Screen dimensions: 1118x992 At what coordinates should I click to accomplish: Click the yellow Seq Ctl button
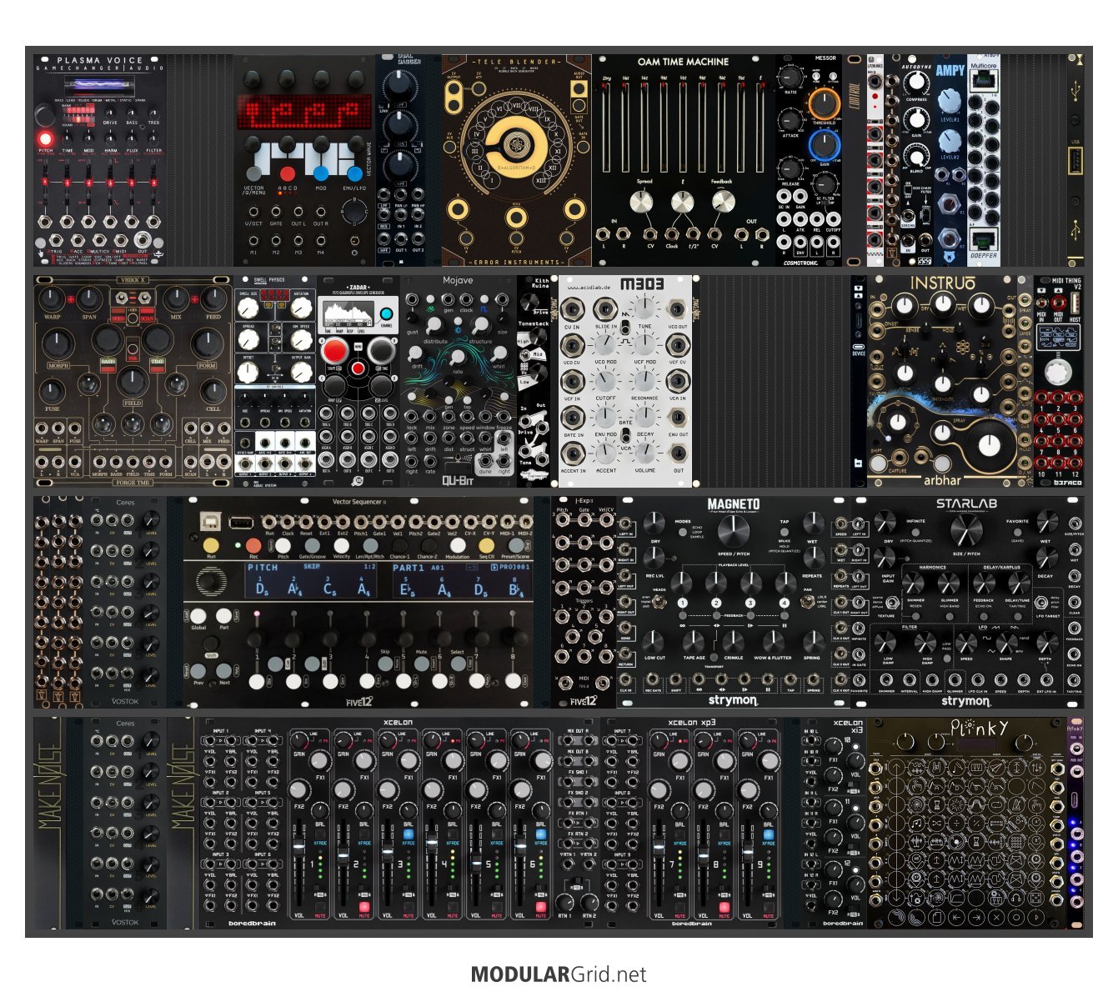click(487, 545)
